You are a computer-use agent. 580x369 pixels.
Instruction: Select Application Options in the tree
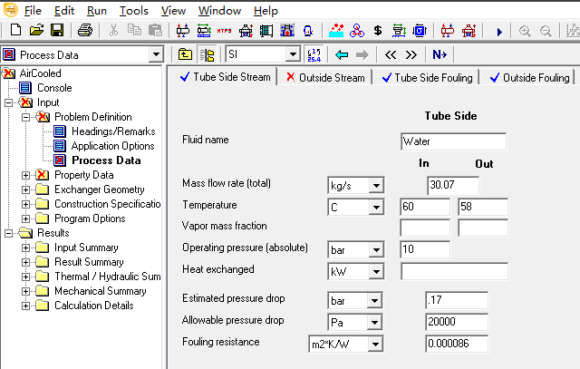pos(112,146)
